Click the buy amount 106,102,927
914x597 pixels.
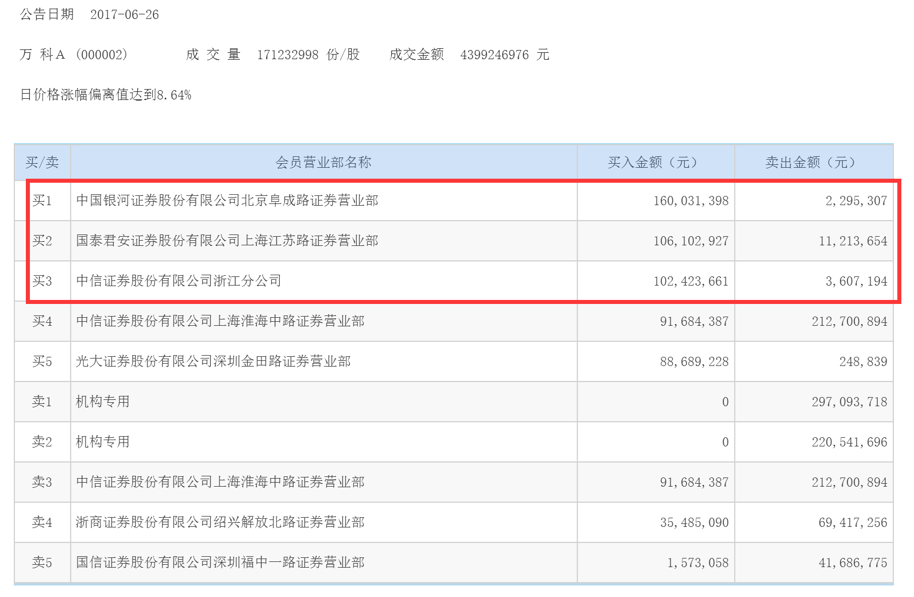(x=691, y=241)
